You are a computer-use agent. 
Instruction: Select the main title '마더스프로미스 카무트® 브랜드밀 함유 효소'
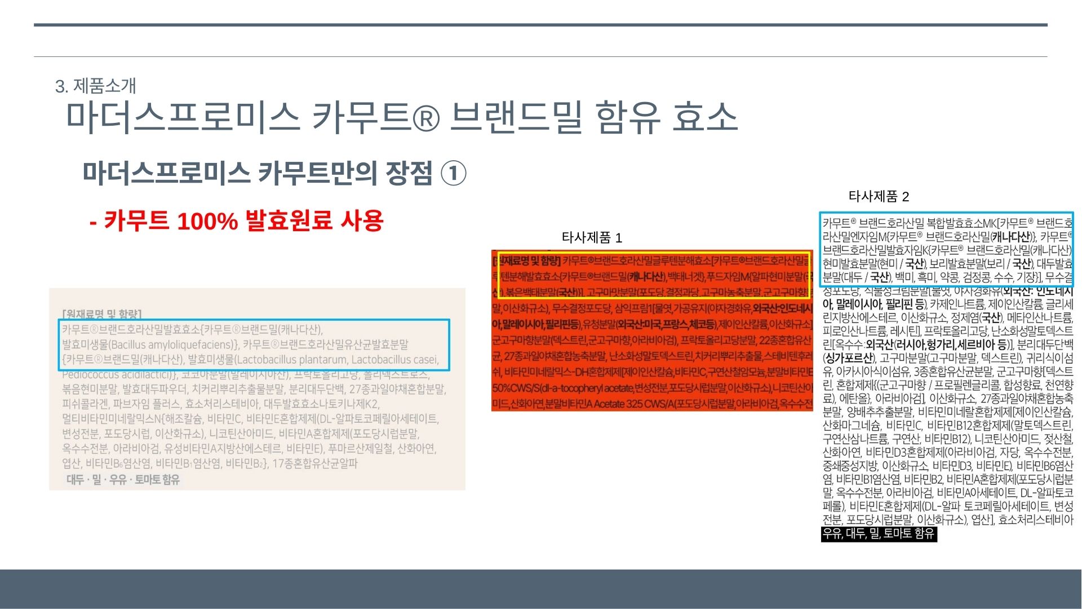(401, 117)
